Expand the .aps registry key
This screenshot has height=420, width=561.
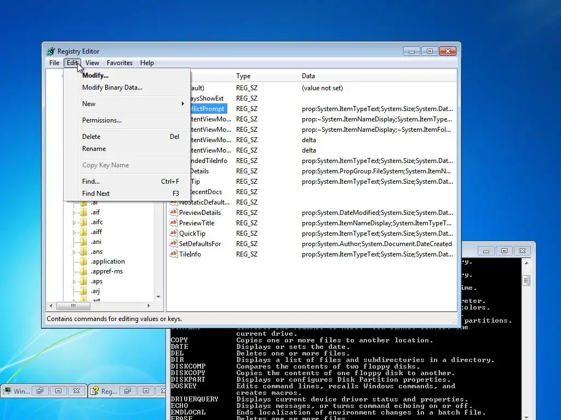pyautogui.click(x=74, y=282)
